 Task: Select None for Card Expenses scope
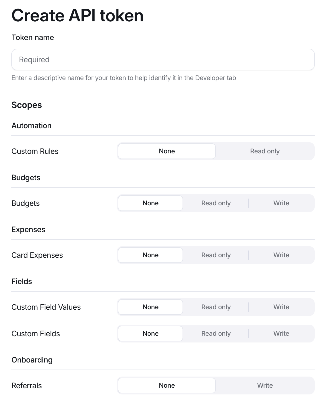coord(151,255)
